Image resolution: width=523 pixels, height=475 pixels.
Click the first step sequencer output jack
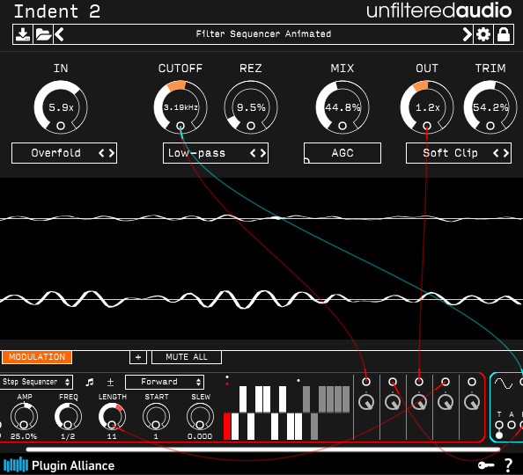366,382
